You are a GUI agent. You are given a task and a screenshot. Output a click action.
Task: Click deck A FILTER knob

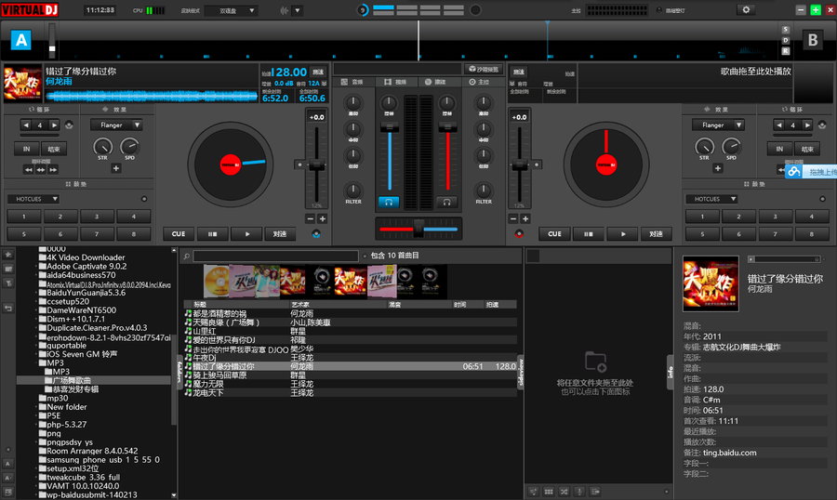[x=352, y=190]
